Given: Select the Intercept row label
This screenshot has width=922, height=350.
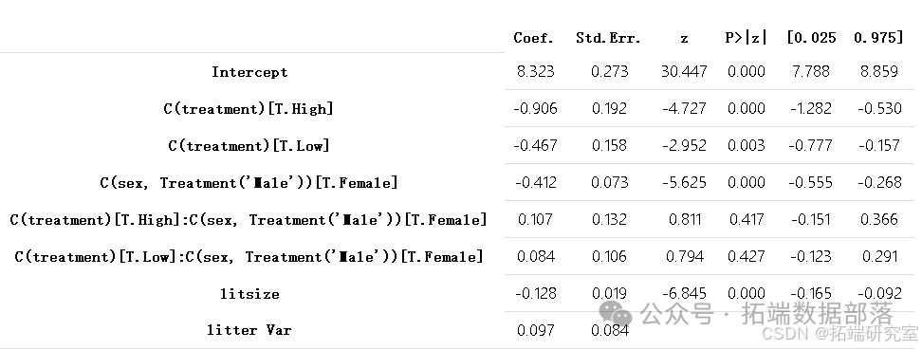Looking at the screenshot, I should (x=249, y=72).
